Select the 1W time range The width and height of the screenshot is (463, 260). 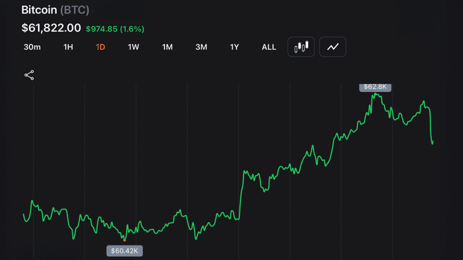[133, 47]
